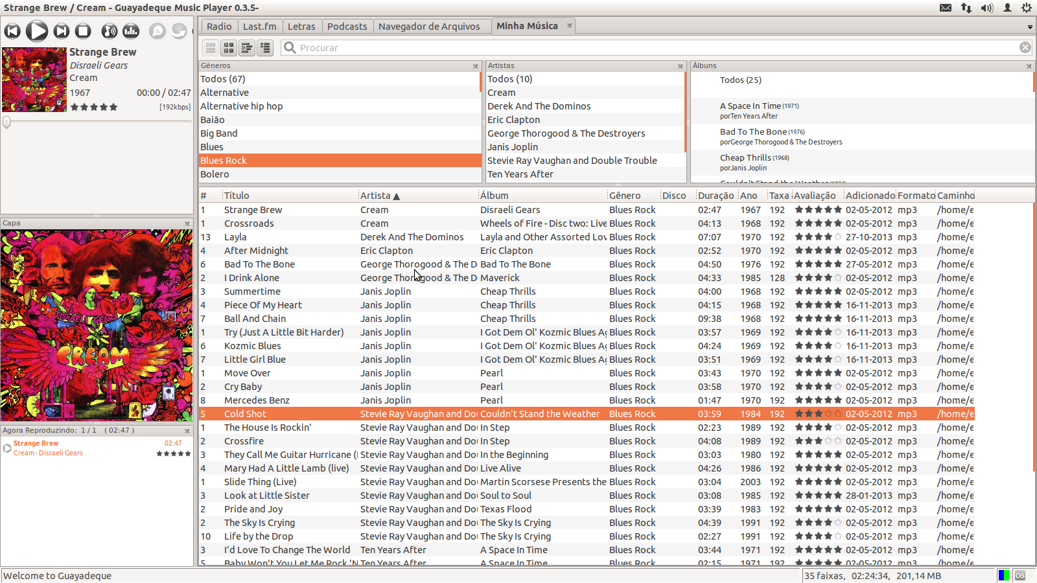Sort tracks by the Ano column header
1037x583 pixels.
click(752, 196)
